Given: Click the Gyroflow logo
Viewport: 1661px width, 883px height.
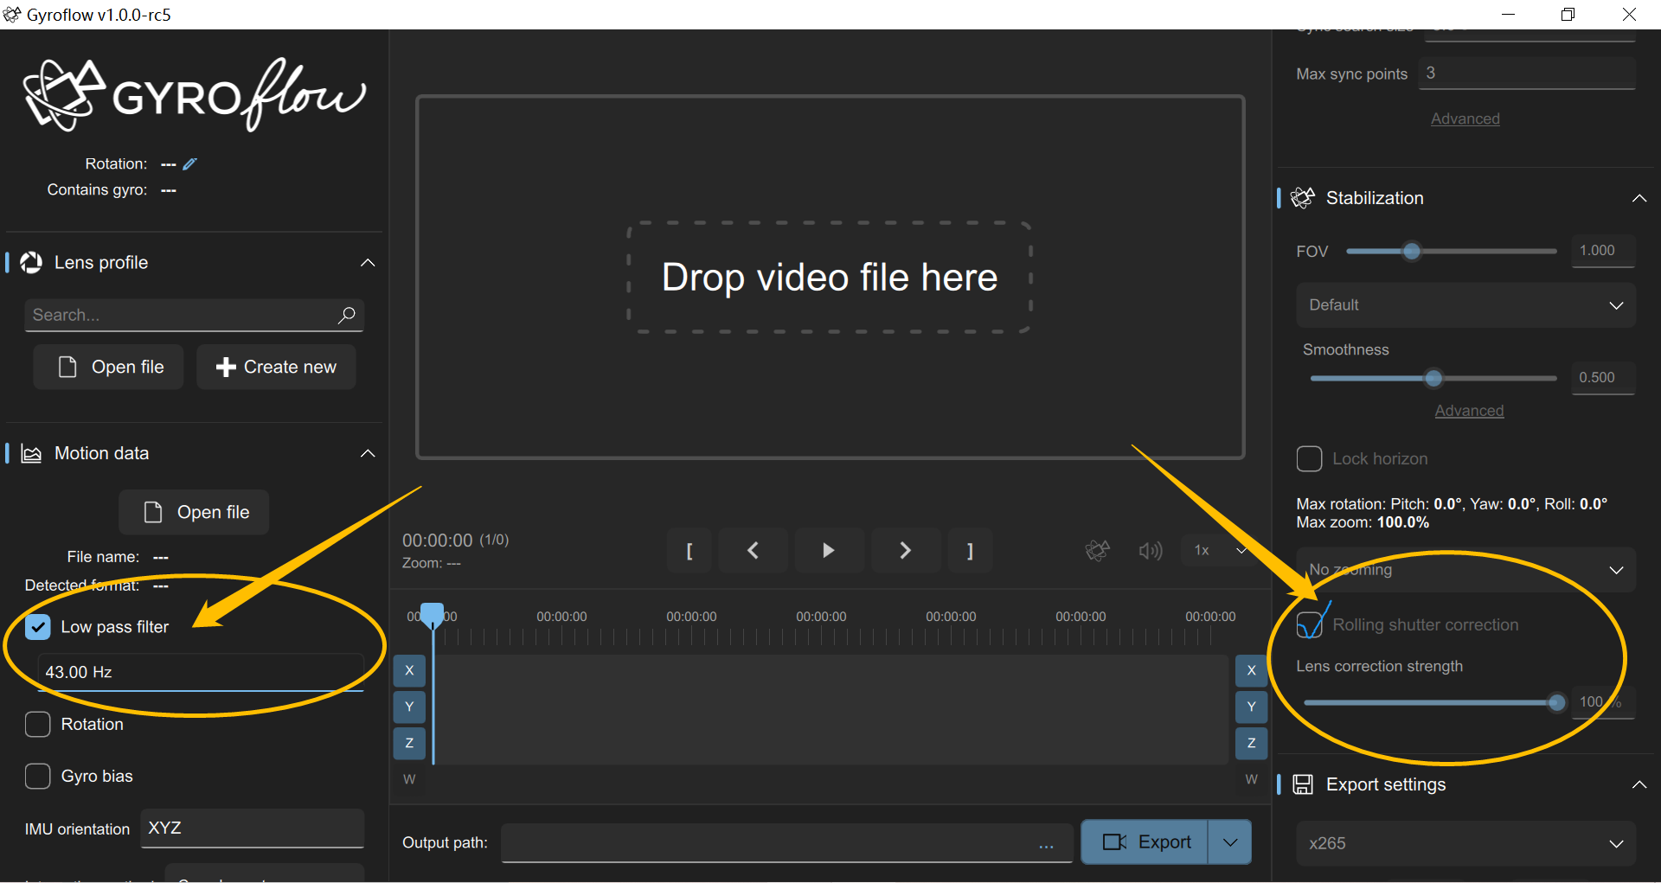Looking at the screenshot, I should (x=194, y=95).
